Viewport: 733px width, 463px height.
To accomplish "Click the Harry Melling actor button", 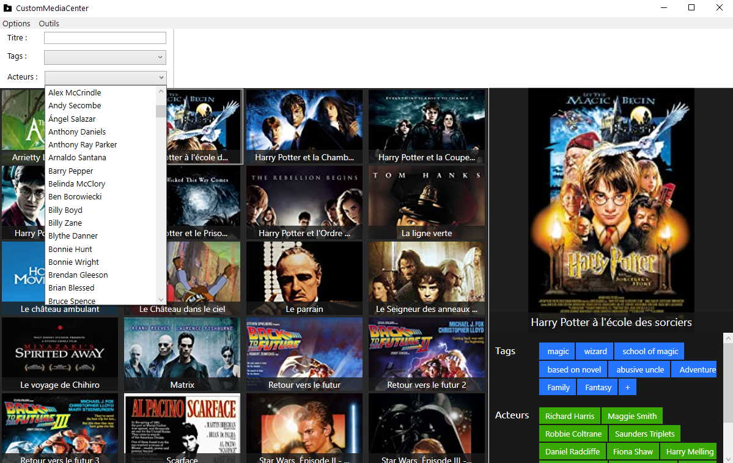I will 690,451.
